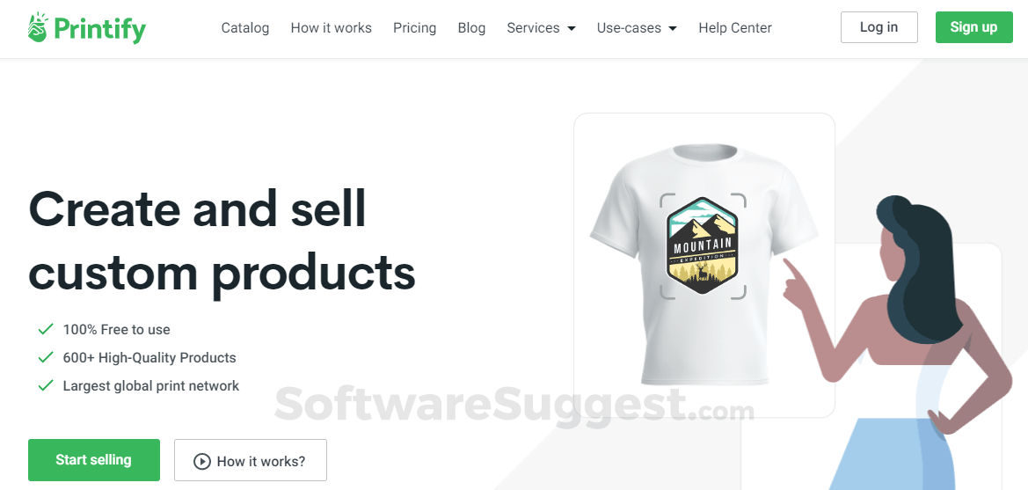
Task: Go to the Pricing page
Action: coord(414,27)
